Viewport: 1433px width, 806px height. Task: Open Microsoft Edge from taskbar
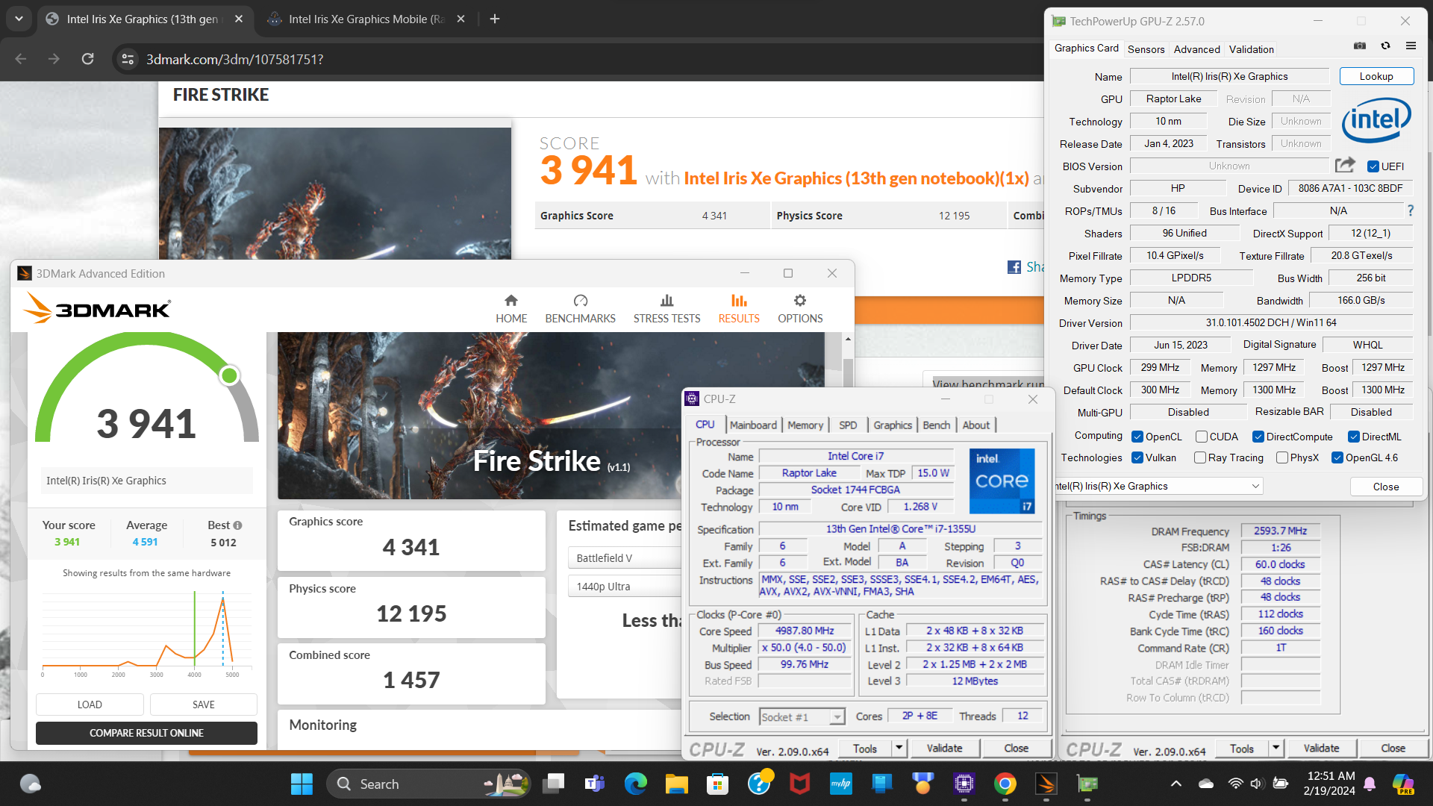click(635, 784)
